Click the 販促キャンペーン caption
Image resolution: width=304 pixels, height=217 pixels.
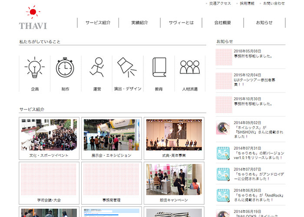tap(174, 200)
